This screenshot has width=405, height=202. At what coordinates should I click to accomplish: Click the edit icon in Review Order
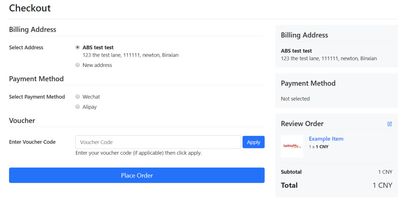390,124
